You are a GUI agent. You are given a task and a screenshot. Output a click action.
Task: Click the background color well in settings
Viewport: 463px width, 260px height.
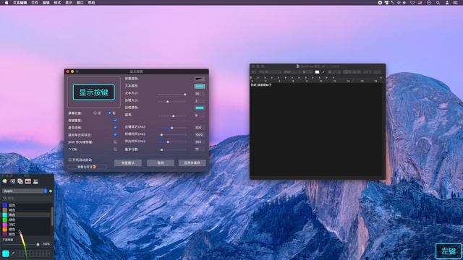pos(200,79)
